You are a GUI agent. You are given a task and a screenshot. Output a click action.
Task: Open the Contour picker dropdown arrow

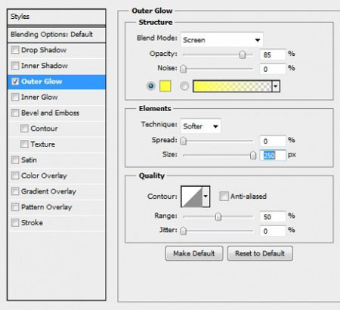(x=206, y=197)
